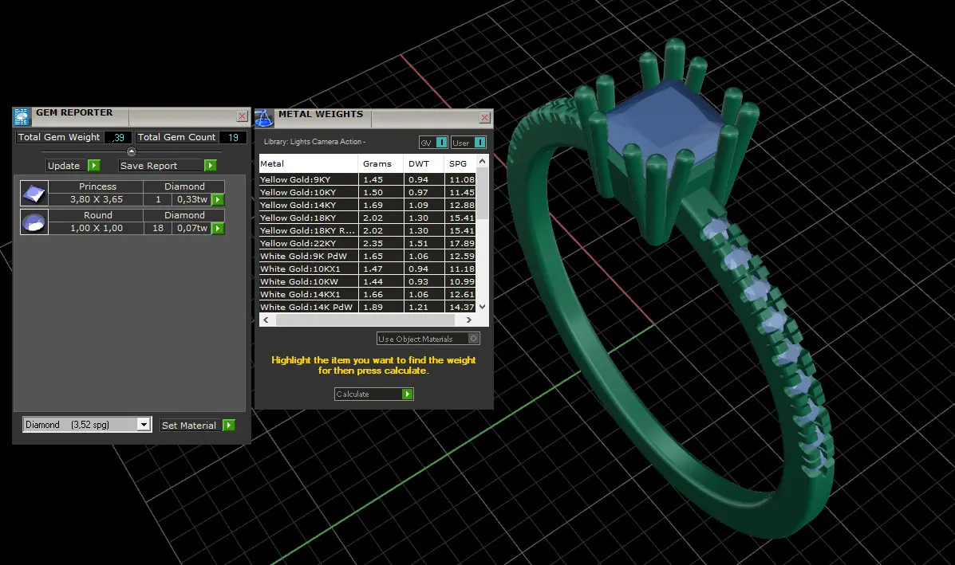
Task: Click the Round diamond gem thumbnail
Action: (34, 222)
